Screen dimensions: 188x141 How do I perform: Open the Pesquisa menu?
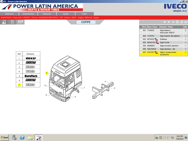pyautogui.click(x=47, y=14)
